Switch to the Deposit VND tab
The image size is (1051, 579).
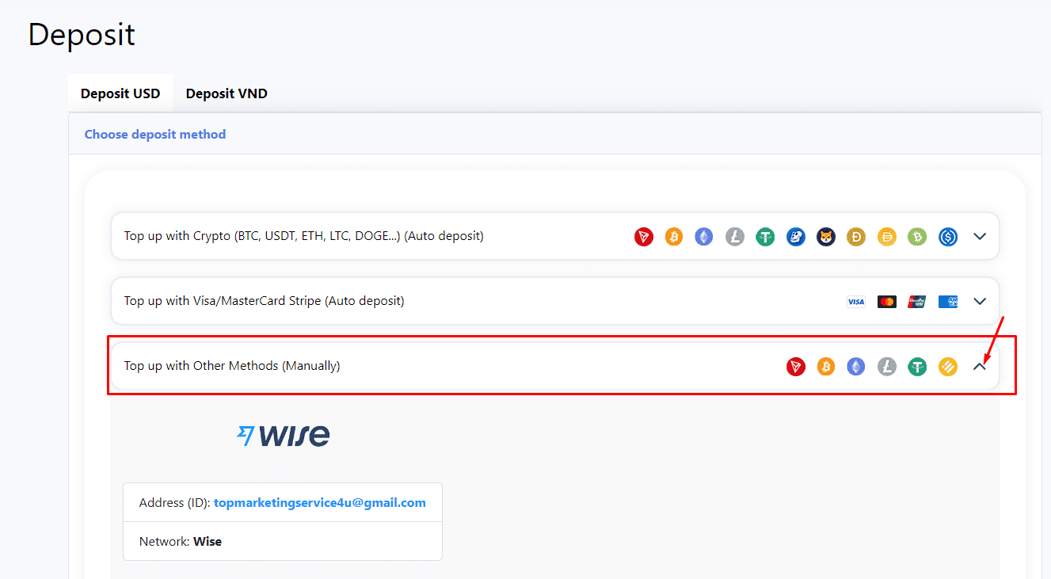click(227, 93)
